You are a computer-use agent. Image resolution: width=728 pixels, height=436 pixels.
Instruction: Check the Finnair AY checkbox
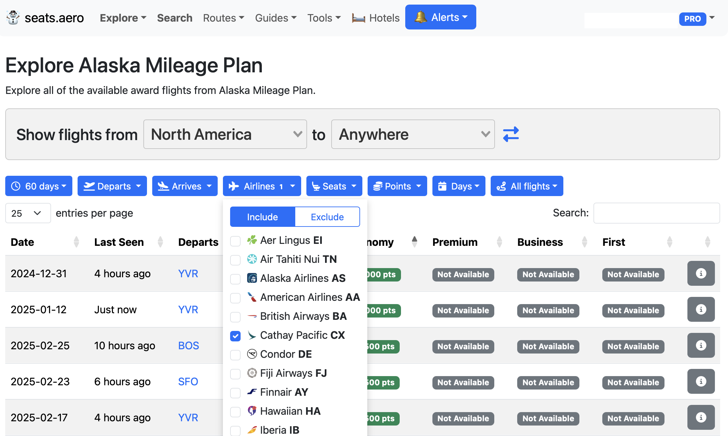tap(235, 393)
